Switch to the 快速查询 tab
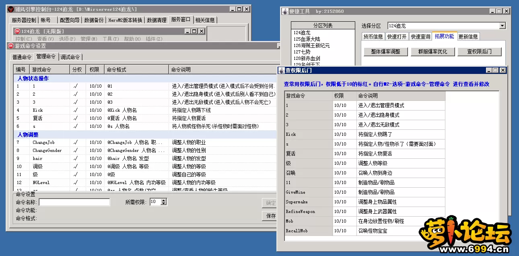Screen dimensions: 519x256 point(420,37)
